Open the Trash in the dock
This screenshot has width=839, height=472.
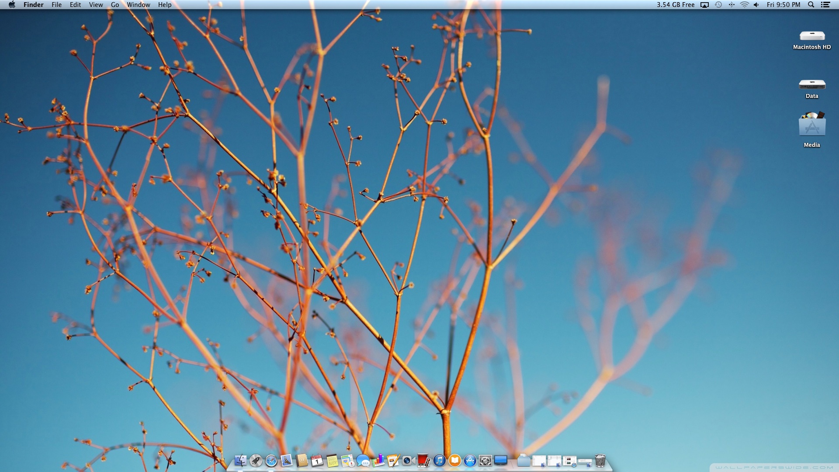tap(600, 461)
